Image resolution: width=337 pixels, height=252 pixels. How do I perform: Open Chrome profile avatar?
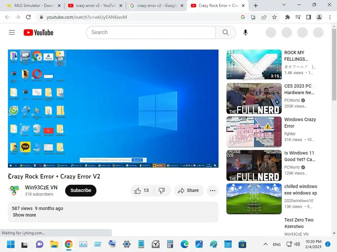(319, 17)
